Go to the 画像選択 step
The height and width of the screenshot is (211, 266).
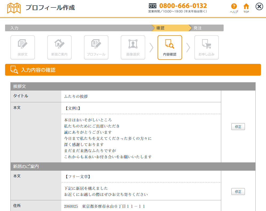pyautogui.click(x=133, y=47)
